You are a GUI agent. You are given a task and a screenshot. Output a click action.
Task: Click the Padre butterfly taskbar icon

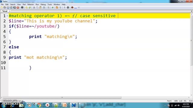[x=74, y=105]
